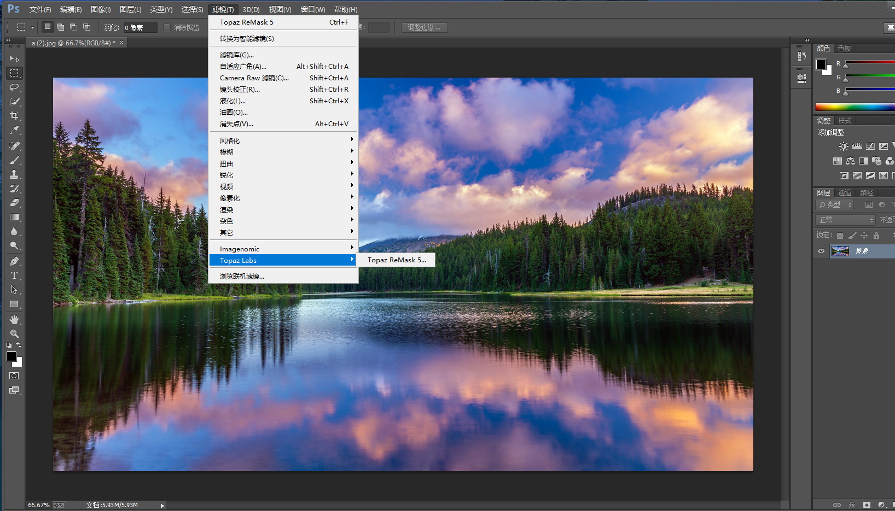This screenshot has height=511, width=895.
Task: Choose New selection mode
Action: pyautogui.click(x=48, y=27)
